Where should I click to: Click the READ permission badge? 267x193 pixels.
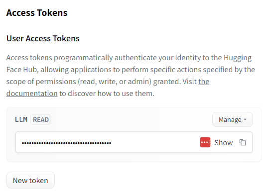[x=41, y=119]
